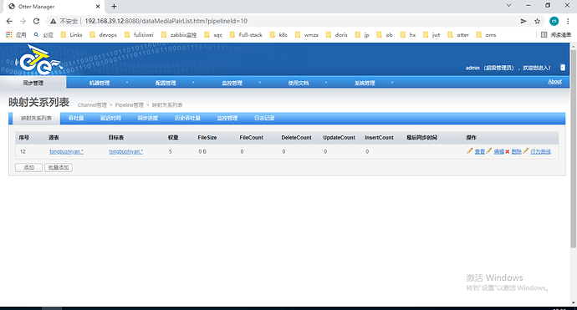Click the pencil icon beside 行为曲线
The image size is (577, 310).
point(525,150)
